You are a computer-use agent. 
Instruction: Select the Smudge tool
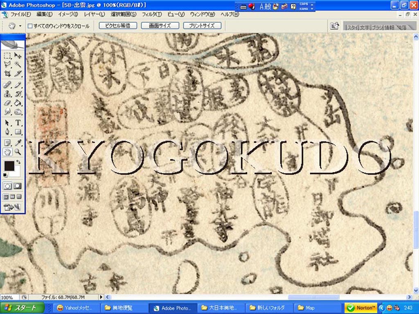coord(7,112)
